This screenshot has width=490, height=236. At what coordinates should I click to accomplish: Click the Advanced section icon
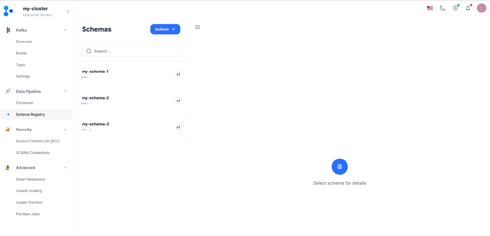click(x=8, y=168)
